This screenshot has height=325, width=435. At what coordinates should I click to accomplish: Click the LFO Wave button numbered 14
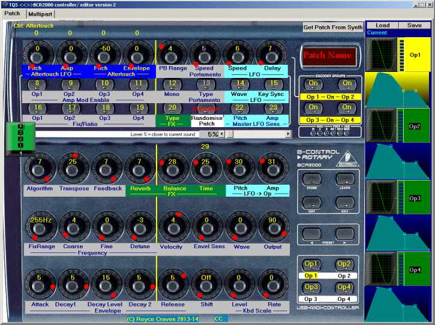(239, 83)
